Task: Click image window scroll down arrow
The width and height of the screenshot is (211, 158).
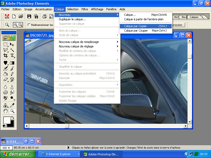Action: click(x=190, y=122)
